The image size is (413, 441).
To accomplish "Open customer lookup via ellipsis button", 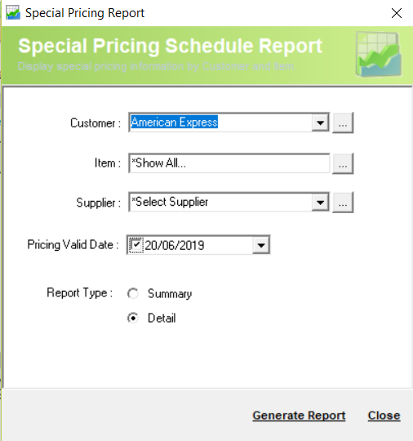I will pyautogui.click(x=343, y=122).
